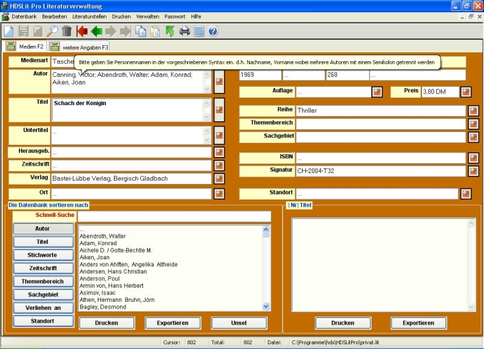Screen dimensions: 484x349
Task: Open search with the magnifying glass icon
Action: 53,31
